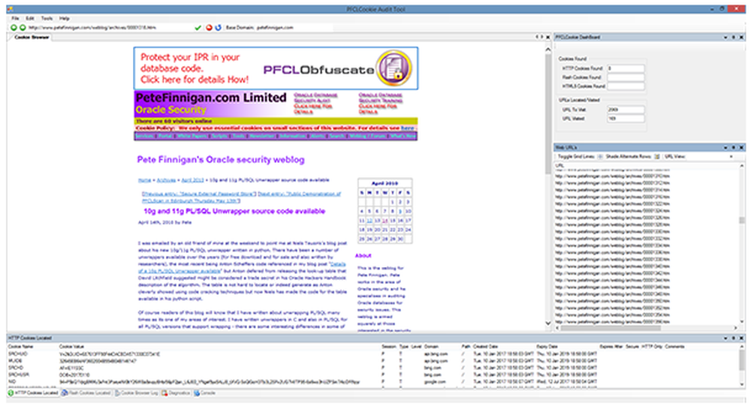Click the URL address bar field
Screen dimensions: 751x409
coord(110,28)
